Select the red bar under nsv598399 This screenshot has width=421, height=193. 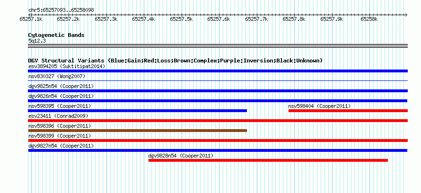point(218,140)
